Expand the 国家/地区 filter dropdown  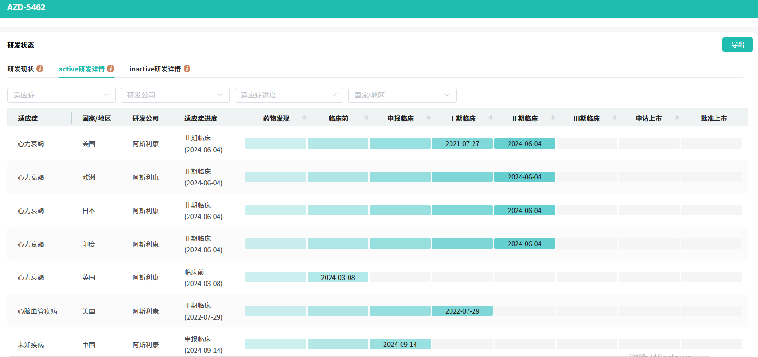(402, 95)
